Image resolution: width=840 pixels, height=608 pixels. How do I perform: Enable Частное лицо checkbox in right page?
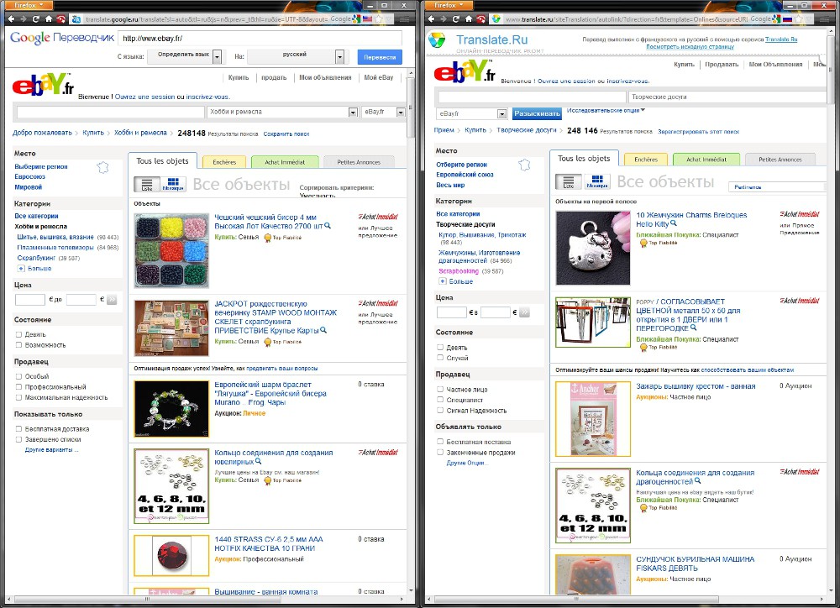pyautogui.click(x=440, y=389)
